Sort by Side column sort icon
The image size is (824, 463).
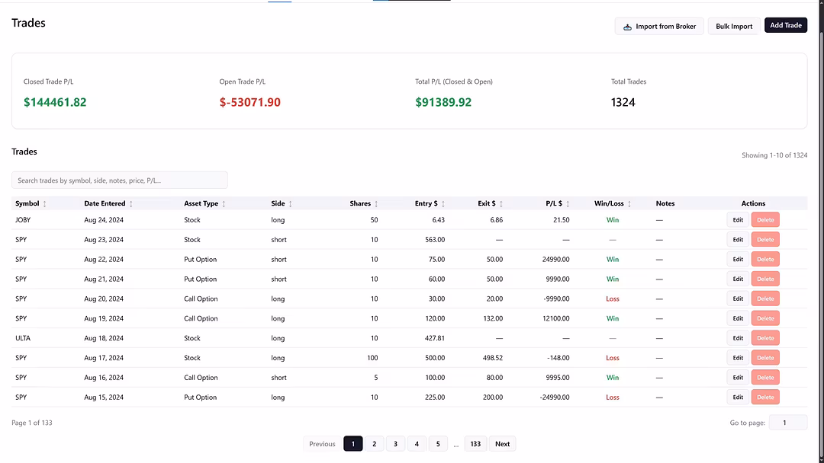(x=290, y=204)
